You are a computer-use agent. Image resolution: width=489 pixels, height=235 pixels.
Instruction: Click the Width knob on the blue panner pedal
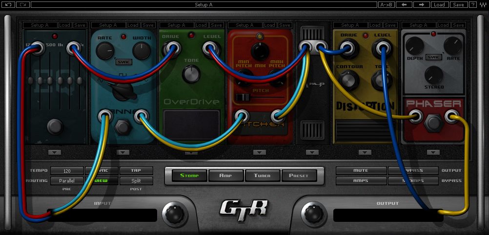click(x=141, y=51)
